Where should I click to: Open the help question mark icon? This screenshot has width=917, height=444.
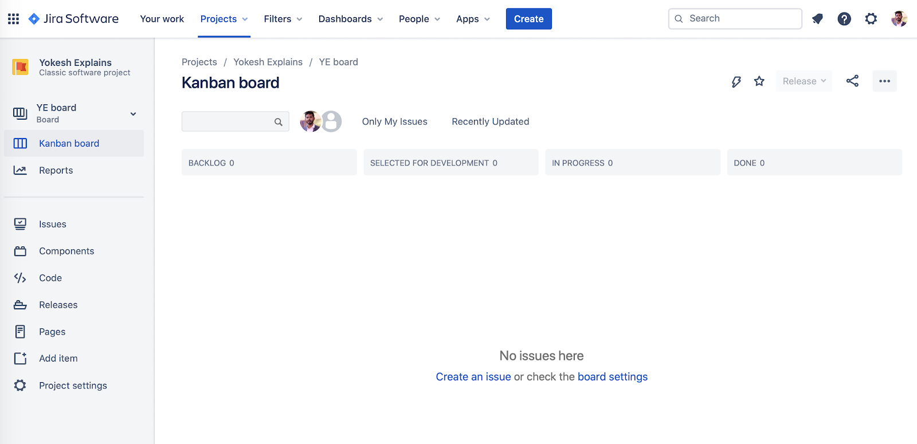click(844, 19)
